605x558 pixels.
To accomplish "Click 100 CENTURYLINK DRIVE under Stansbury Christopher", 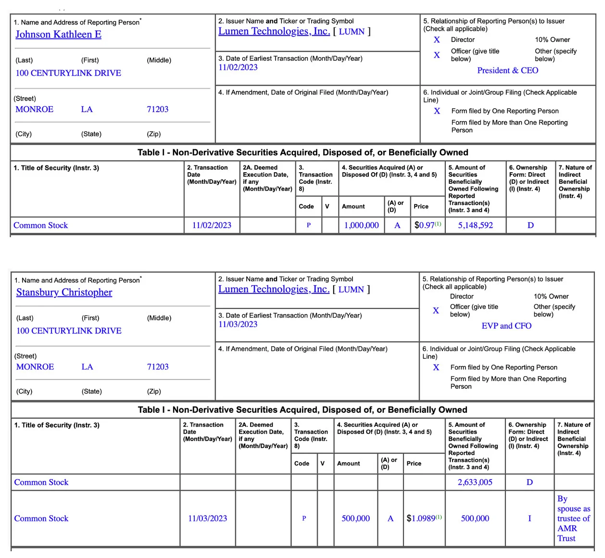I will (69, 331).
